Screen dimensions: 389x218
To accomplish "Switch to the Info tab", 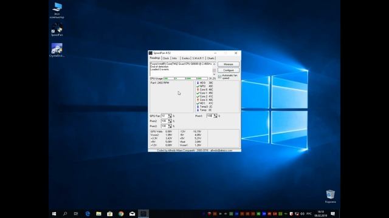I will point(174,58).
